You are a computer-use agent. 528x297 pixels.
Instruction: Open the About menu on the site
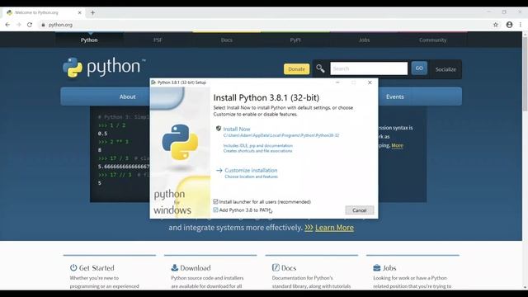pyautogui.click(x=127, y=97)
